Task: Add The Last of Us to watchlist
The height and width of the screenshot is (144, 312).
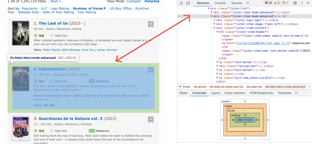Action: 151,25
